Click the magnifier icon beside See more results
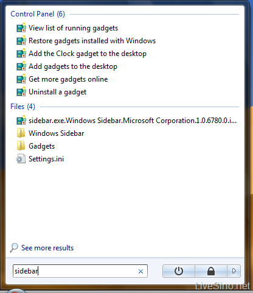253x293 pixels. click(x=14, y=248)
